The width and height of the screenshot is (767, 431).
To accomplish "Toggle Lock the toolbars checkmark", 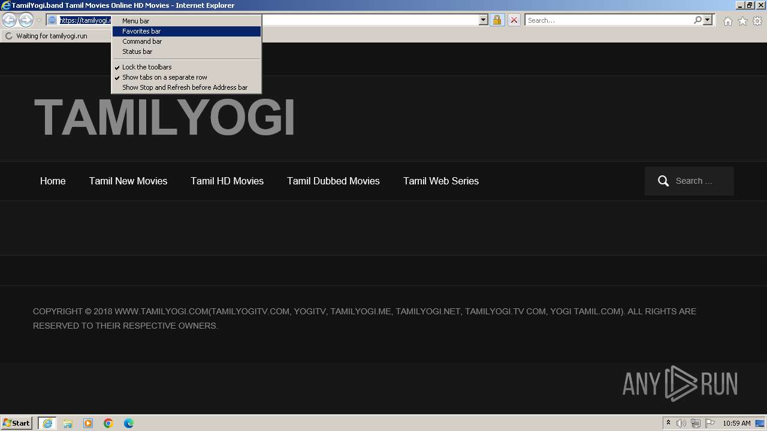I will 186,67.
